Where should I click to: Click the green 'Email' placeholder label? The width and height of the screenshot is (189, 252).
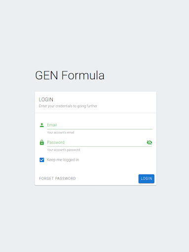[52, 125]
